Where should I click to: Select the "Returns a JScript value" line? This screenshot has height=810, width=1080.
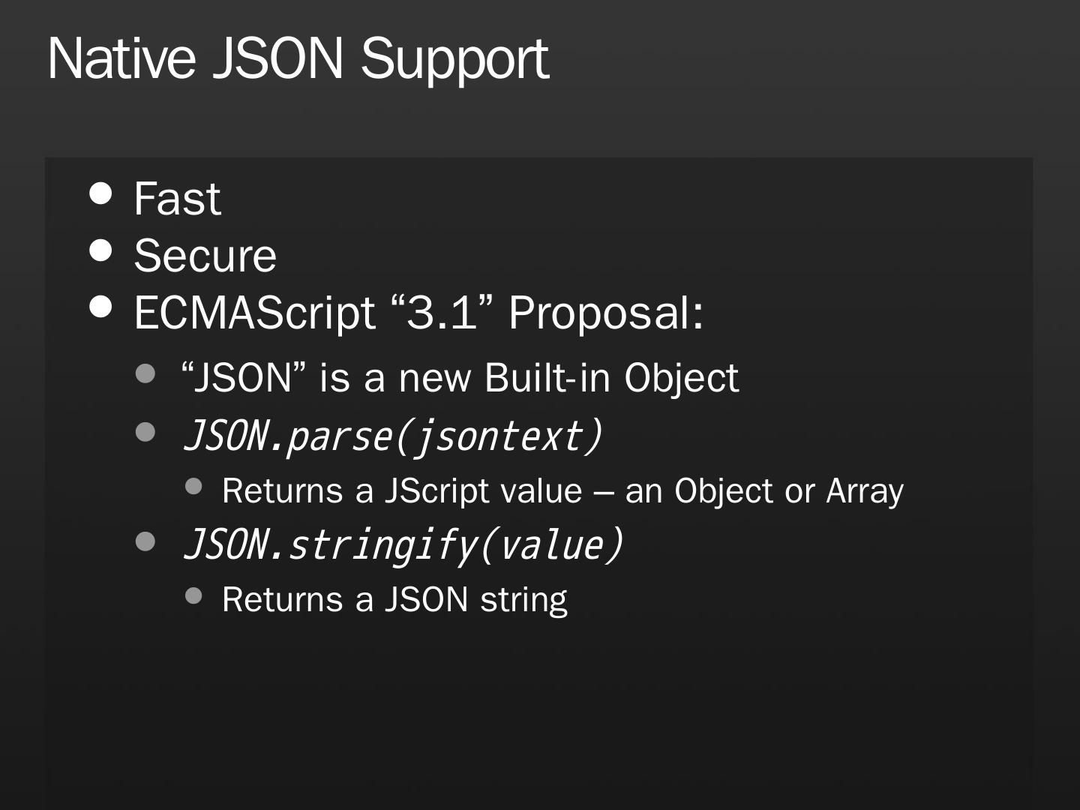[562, 491]
